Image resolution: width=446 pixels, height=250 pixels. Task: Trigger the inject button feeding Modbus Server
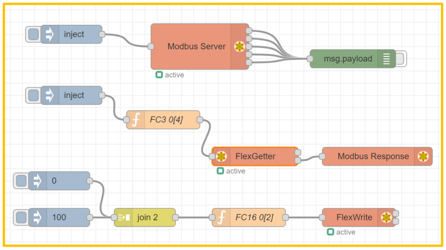click(33, 34)
